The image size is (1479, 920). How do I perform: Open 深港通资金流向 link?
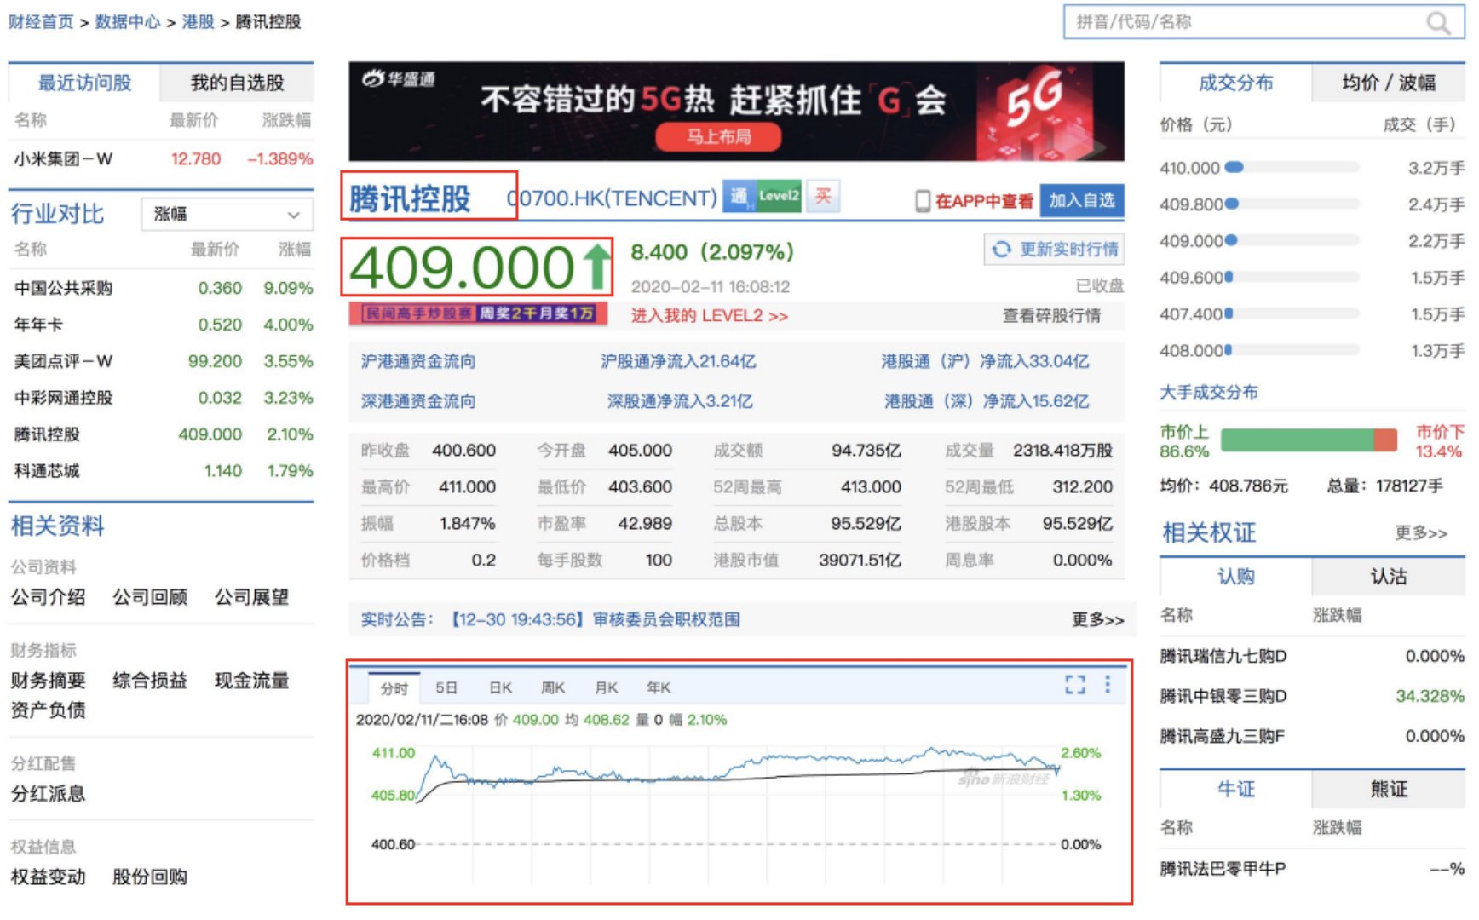tap(418, 401)
